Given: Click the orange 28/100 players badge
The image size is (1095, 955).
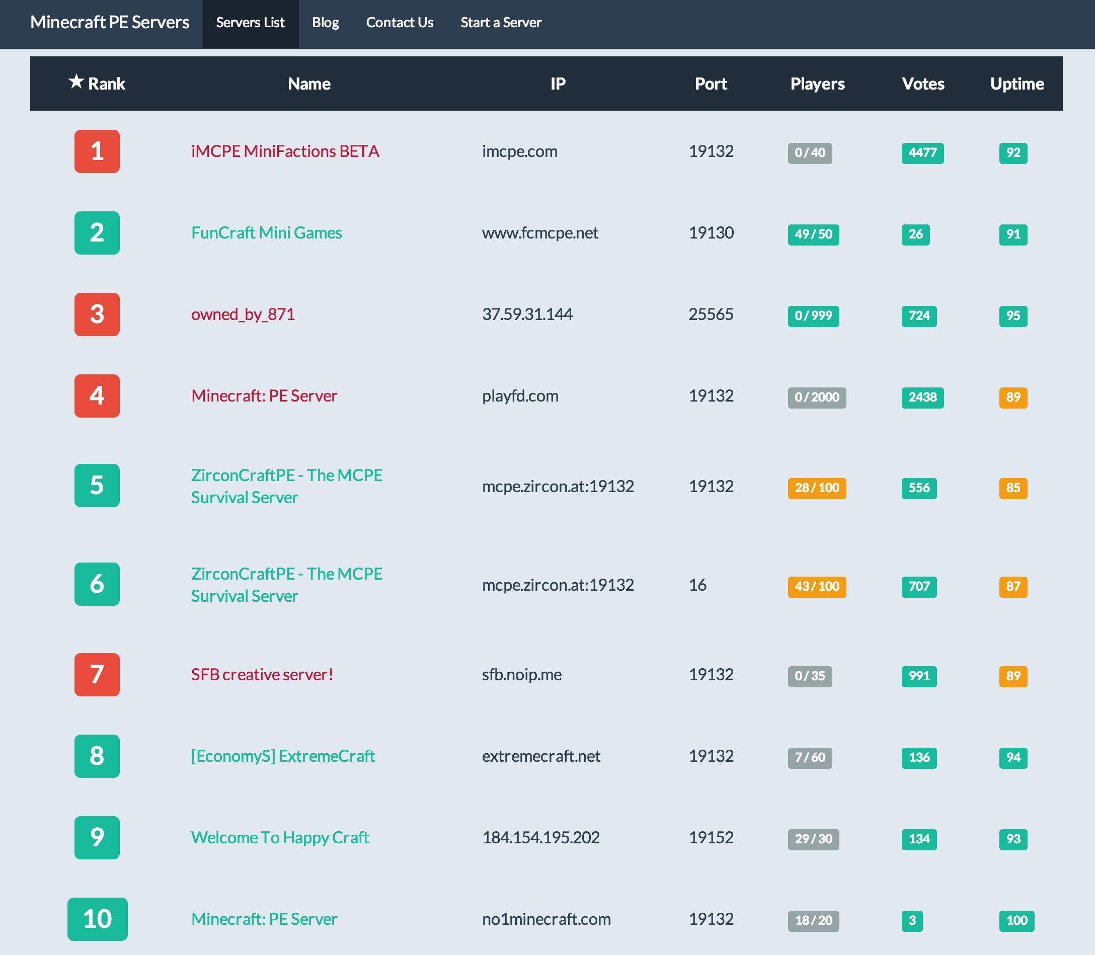Looking at the screenshot, I should 816,488.
